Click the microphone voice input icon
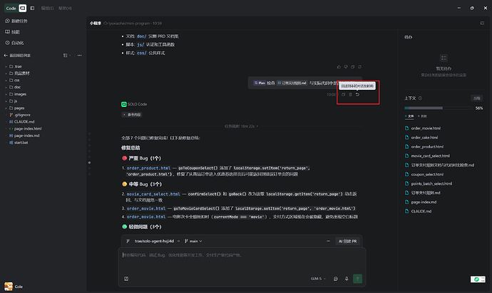The height and width of the screenshot is (293, 492). tap(347, 279)
